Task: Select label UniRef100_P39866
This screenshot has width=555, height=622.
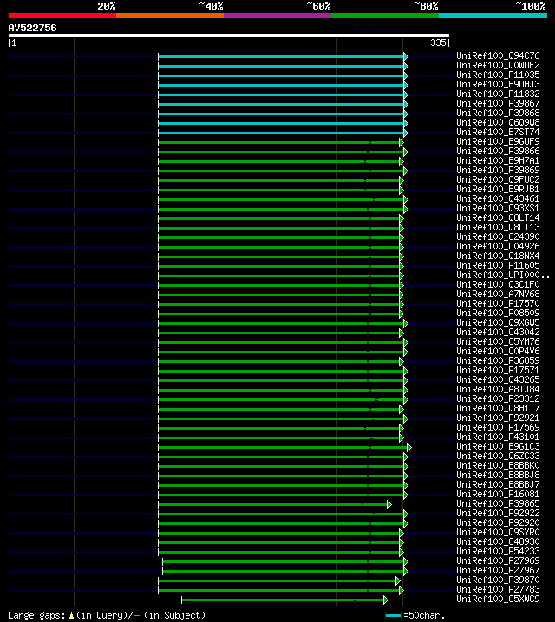Action: (x=498, y=151)
